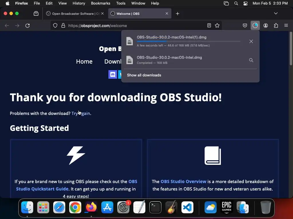The width and height of the screenshot is (293, 219).
Task: Launch Visual Studio Code from the dock
Action: (187, 207)
